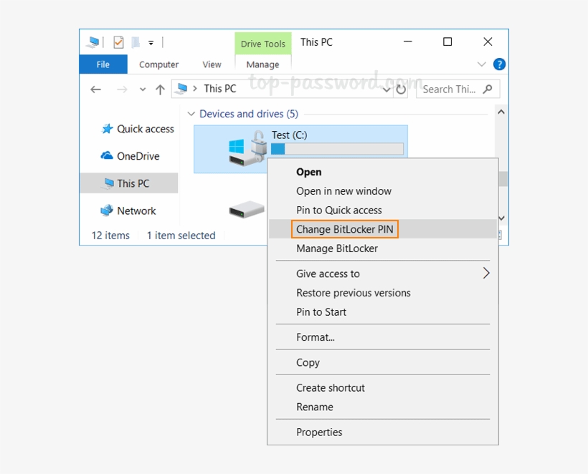Click the This PC monitor icon in sidebar
Screen dimensions: 588x474
click(x=108, y=183)
